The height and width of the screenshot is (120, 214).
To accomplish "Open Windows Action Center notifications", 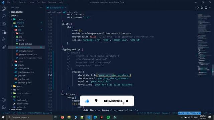I will point(210,117).
